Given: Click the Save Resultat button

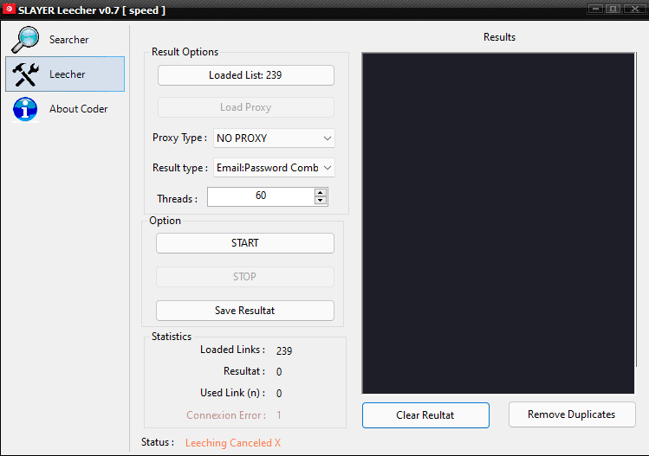Looking at the screenshot, I should [244, 311].
